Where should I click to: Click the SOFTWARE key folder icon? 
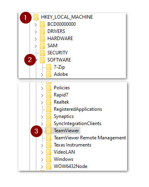42,60
